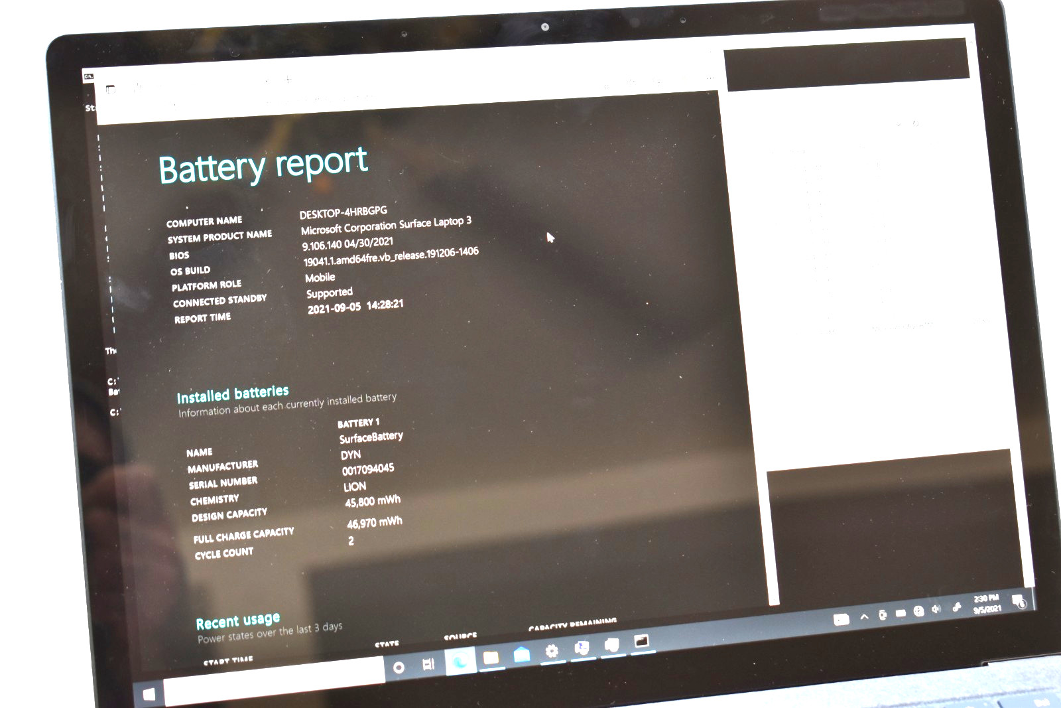Open the notification center icon

coord(1019,602)
